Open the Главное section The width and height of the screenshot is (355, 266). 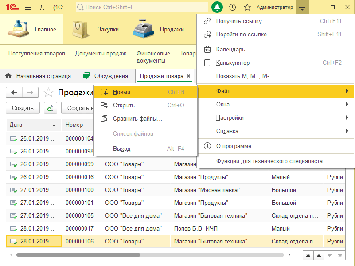coord(32,29)
